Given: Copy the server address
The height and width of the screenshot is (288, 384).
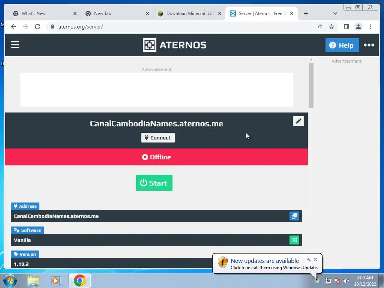Looking at the screenshot, I should [294, 216].
